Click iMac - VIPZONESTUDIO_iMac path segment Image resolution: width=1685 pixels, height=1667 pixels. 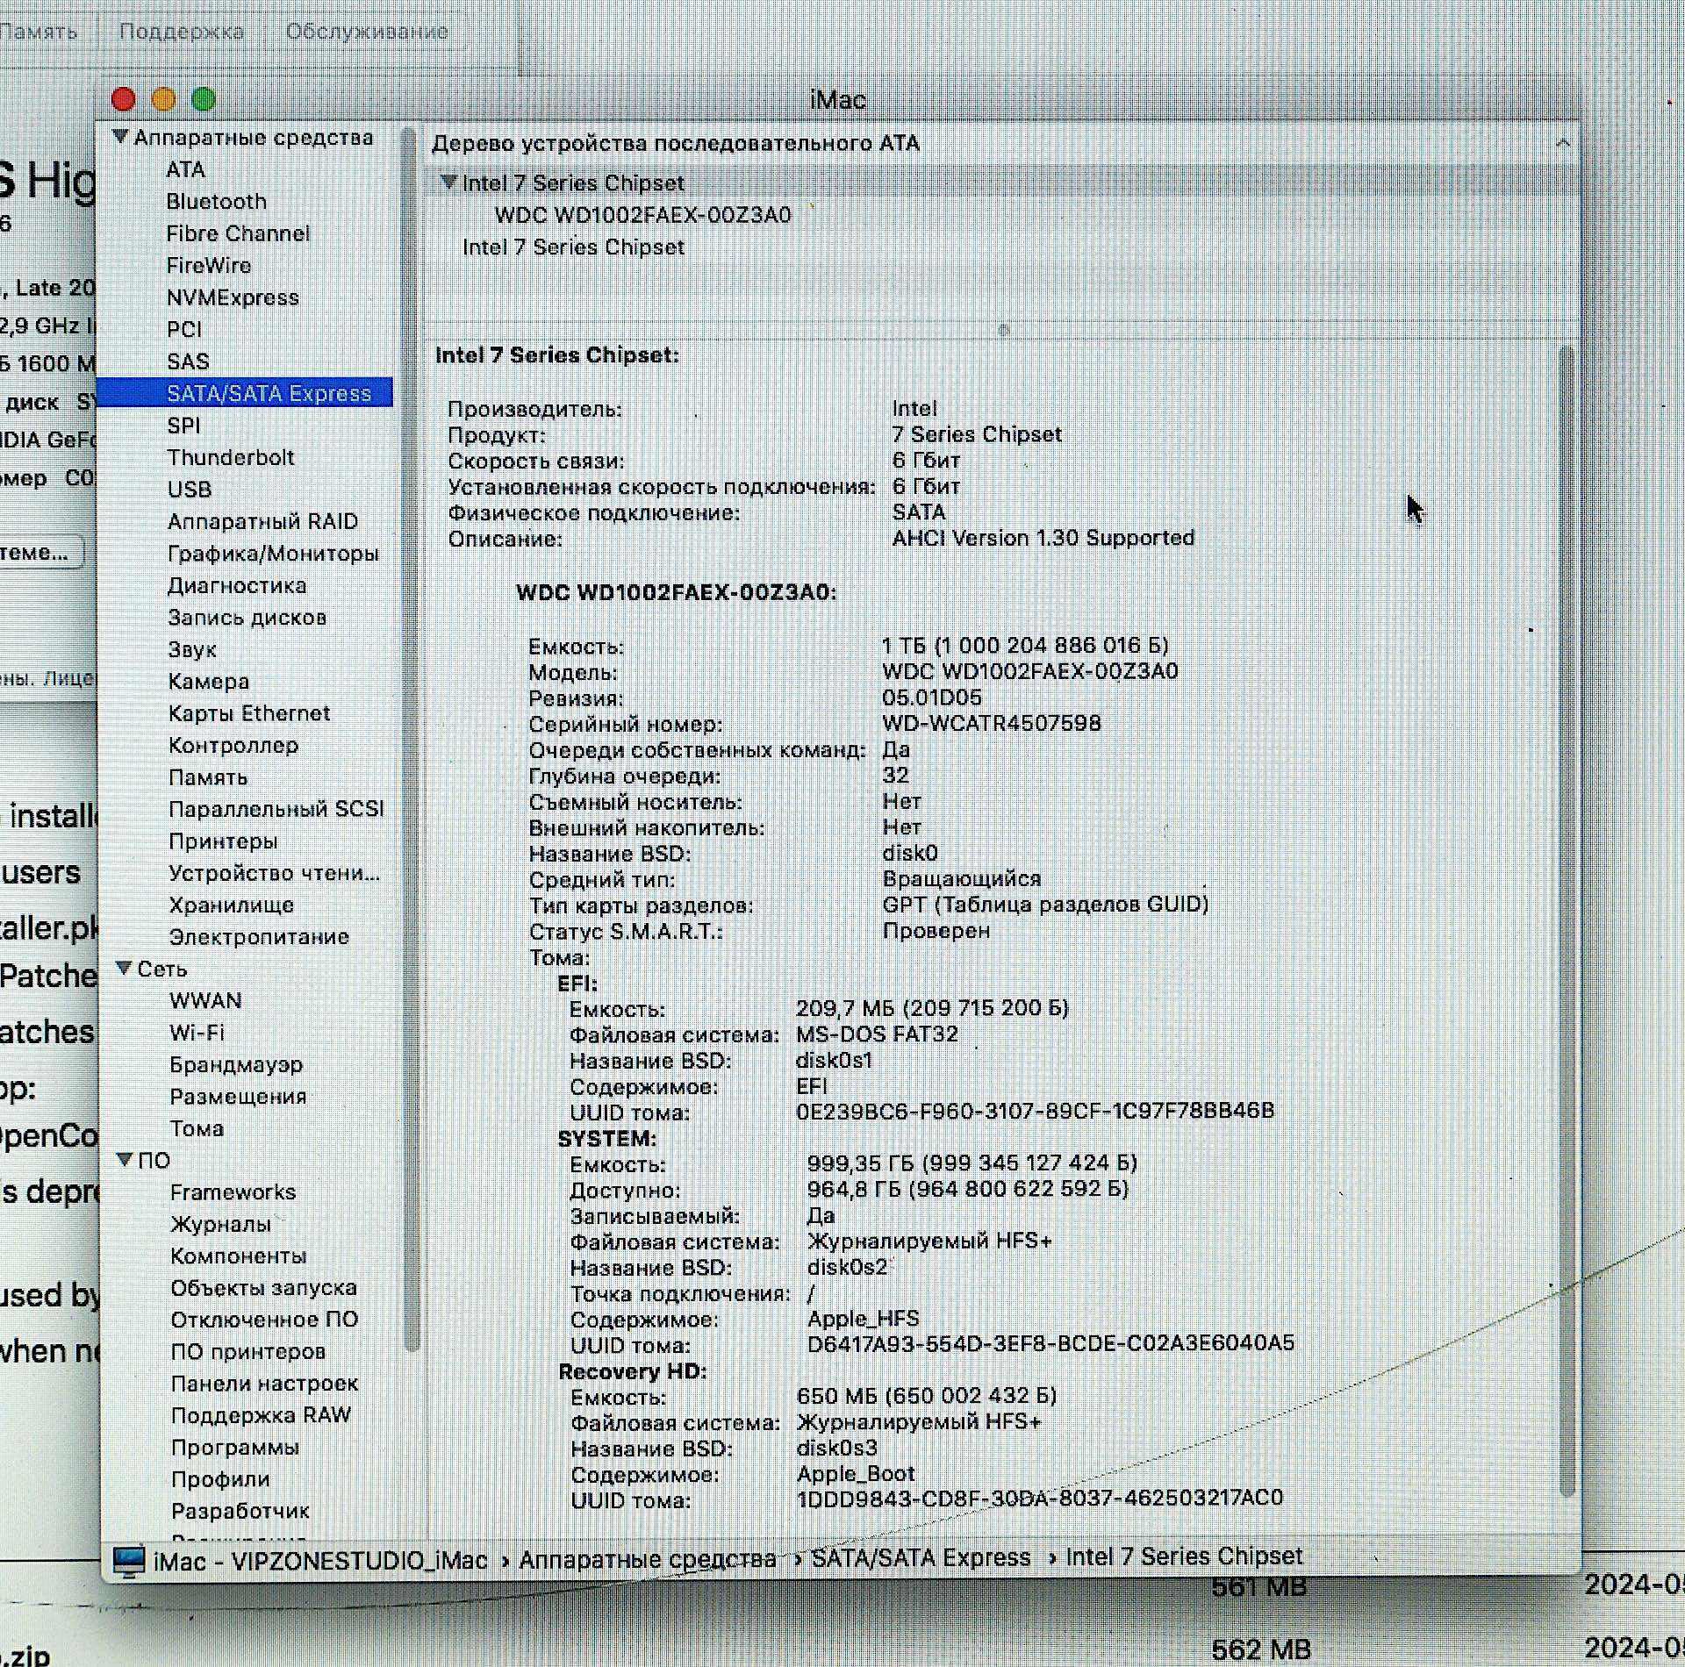(319, 1561)
